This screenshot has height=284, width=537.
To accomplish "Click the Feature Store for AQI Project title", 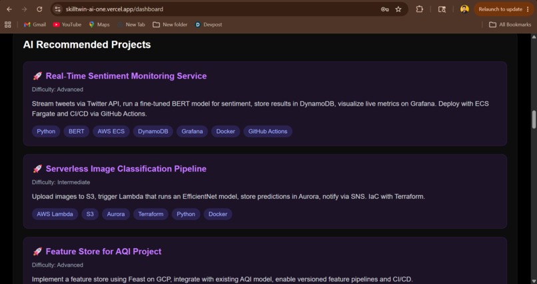I will click(x=103, y=251).
